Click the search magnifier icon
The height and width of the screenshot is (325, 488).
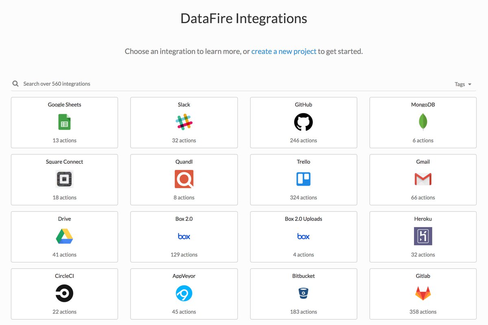(15, 84)
